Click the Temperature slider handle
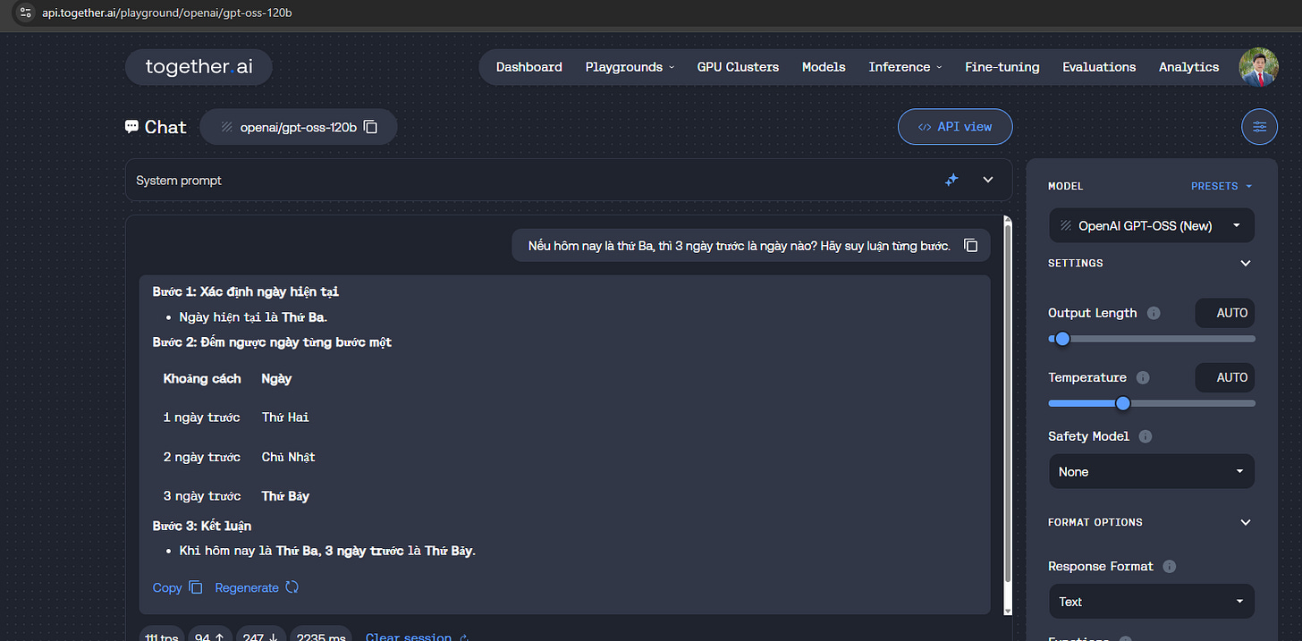 coord(1123,403)
